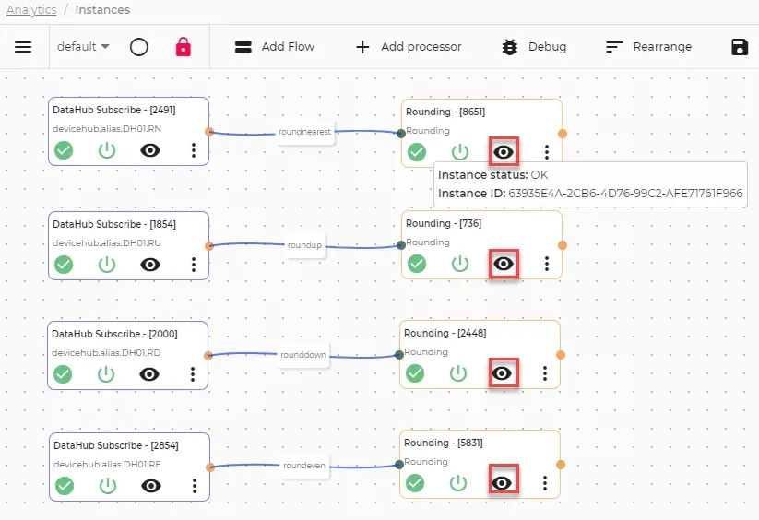759x520 pixels.
Task: Open three-dot menu on DataHub Subscribe [2854]
Action: (x=194, y=486)
